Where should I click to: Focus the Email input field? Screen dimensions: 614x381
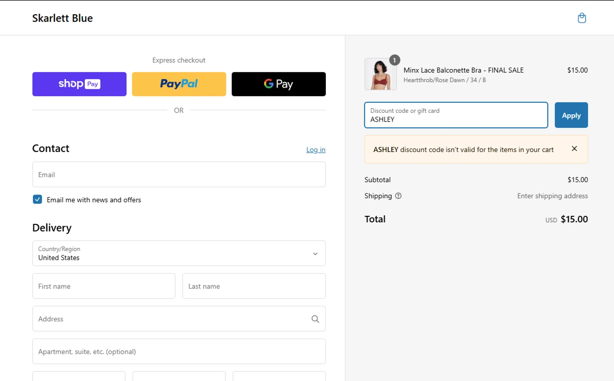179,175
